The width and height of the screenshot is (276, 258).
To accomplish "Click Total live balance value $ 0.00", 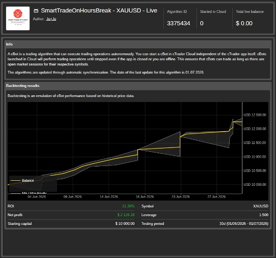I will pos(244,23).
